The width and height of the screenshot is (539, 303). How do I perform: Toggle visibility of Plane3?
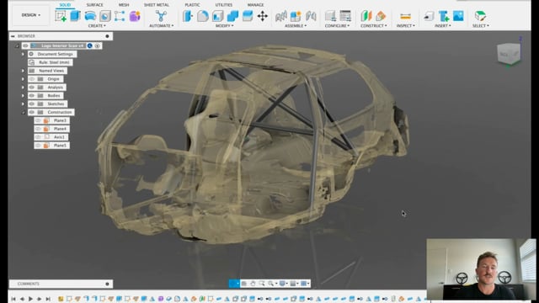tap(38, 120)
